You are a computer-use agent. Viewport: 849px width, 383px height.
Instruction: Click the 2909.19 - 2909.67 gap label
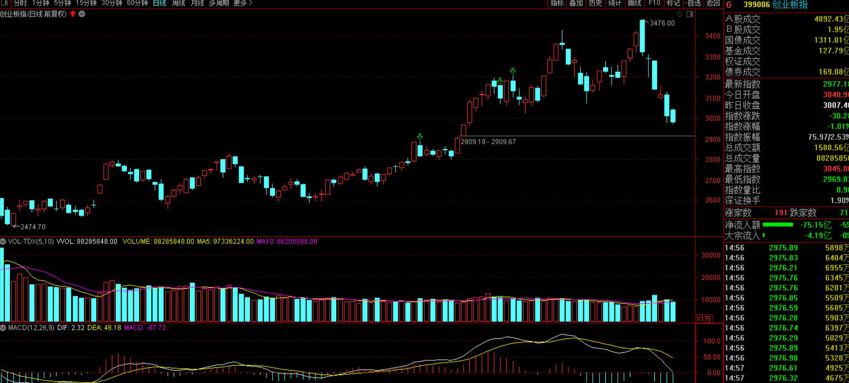[488, 142]
